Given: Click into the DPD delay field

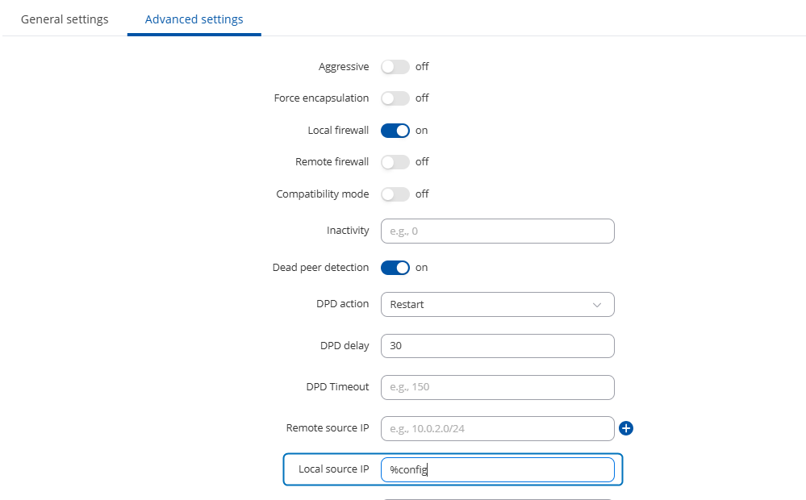Looking at the screenshot, I should (497, 346).
